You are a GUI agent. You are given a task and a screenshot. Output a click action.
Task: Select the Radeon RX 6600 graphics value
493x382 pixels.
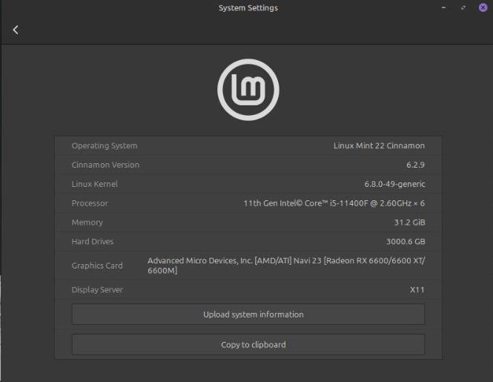(286, 266)
